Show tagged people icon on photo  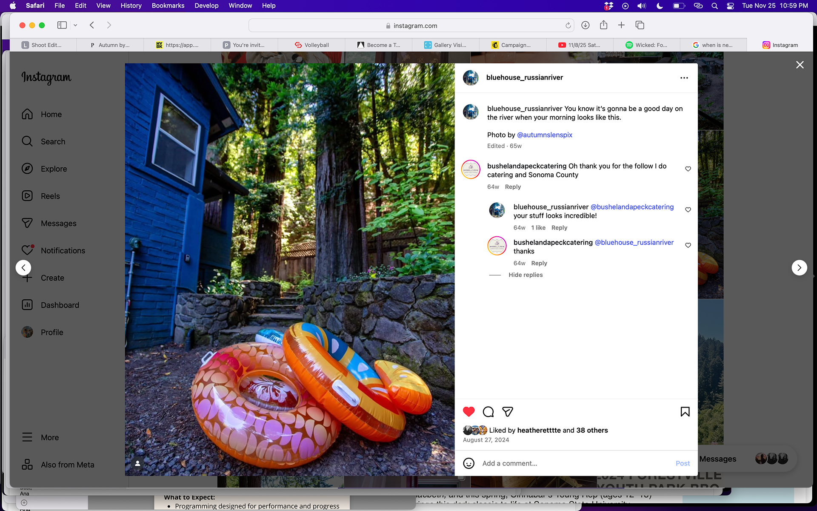pyautogui.click(x=137, y=463)
